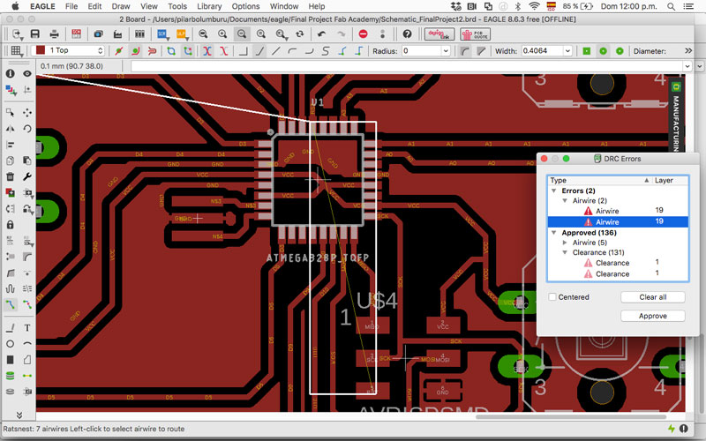
Task: Toggle the push obstacles routing mode
Action: tap(152, 51)
